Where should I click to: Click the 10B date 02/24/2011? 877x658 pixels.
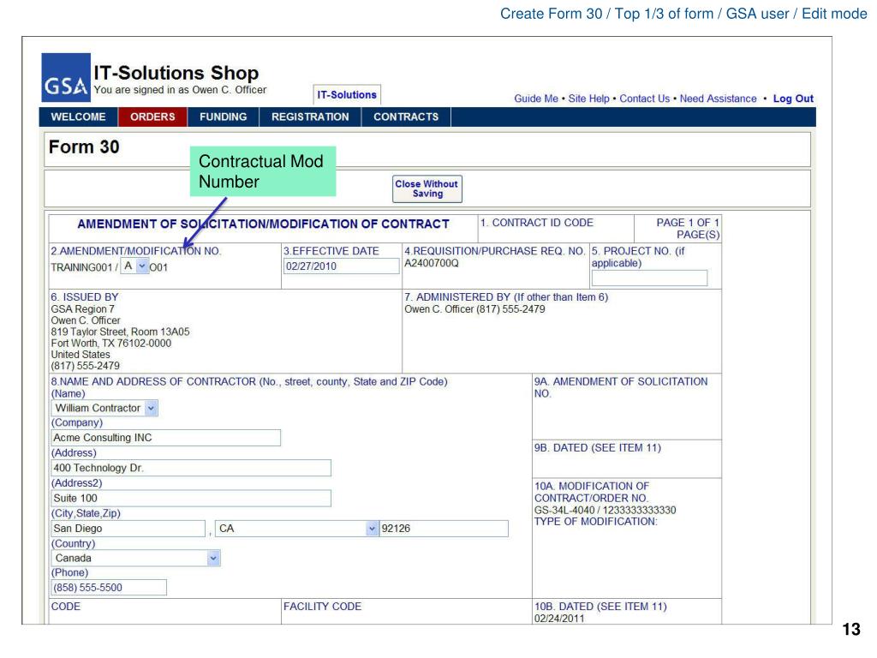[x=559, y=619]
